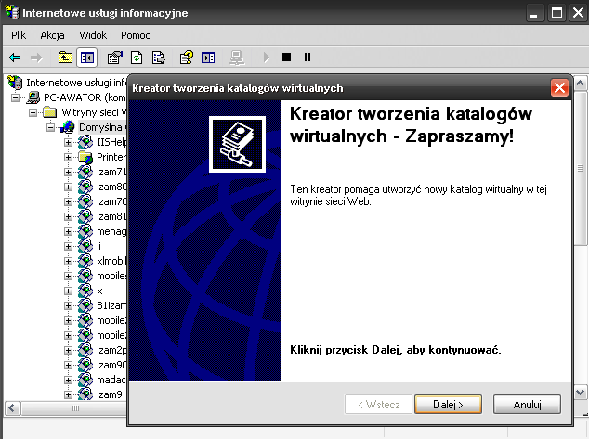Select the Printers virtual directory
This screenshot has height=439, width=589.
pyautogui.click(x=111, y=157)
